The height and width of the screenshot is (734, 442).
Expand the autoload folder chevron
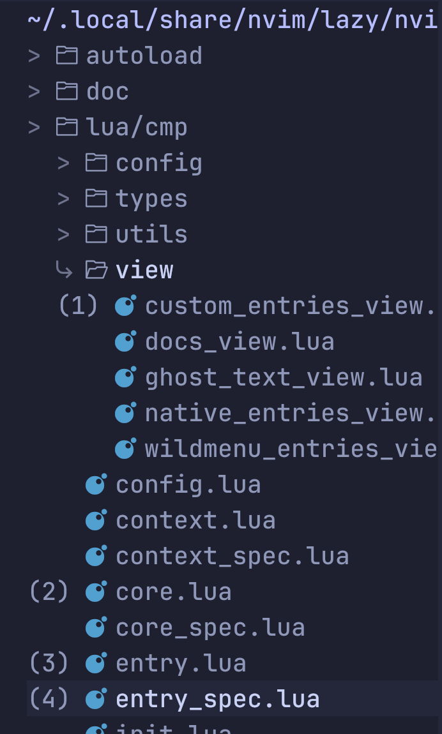point(34,56)
